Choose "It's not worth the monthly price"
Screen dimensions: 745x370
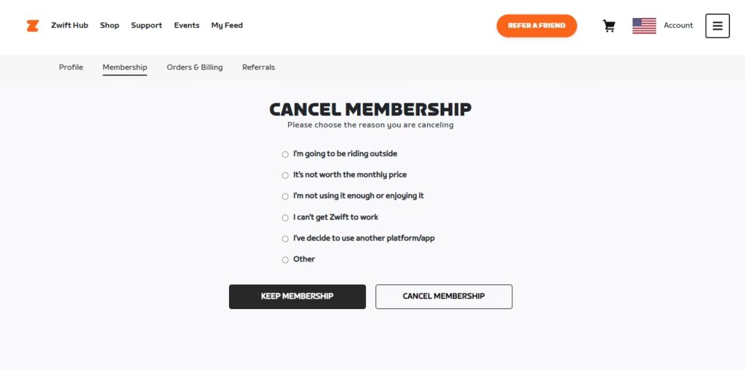[285, 175]
